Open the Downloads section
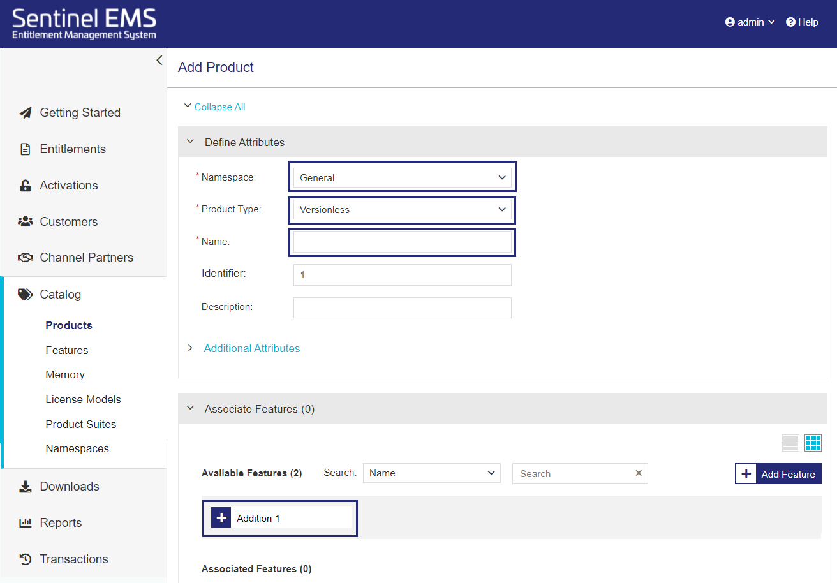This screenshot has width=837, height=583. click(69, 486)
